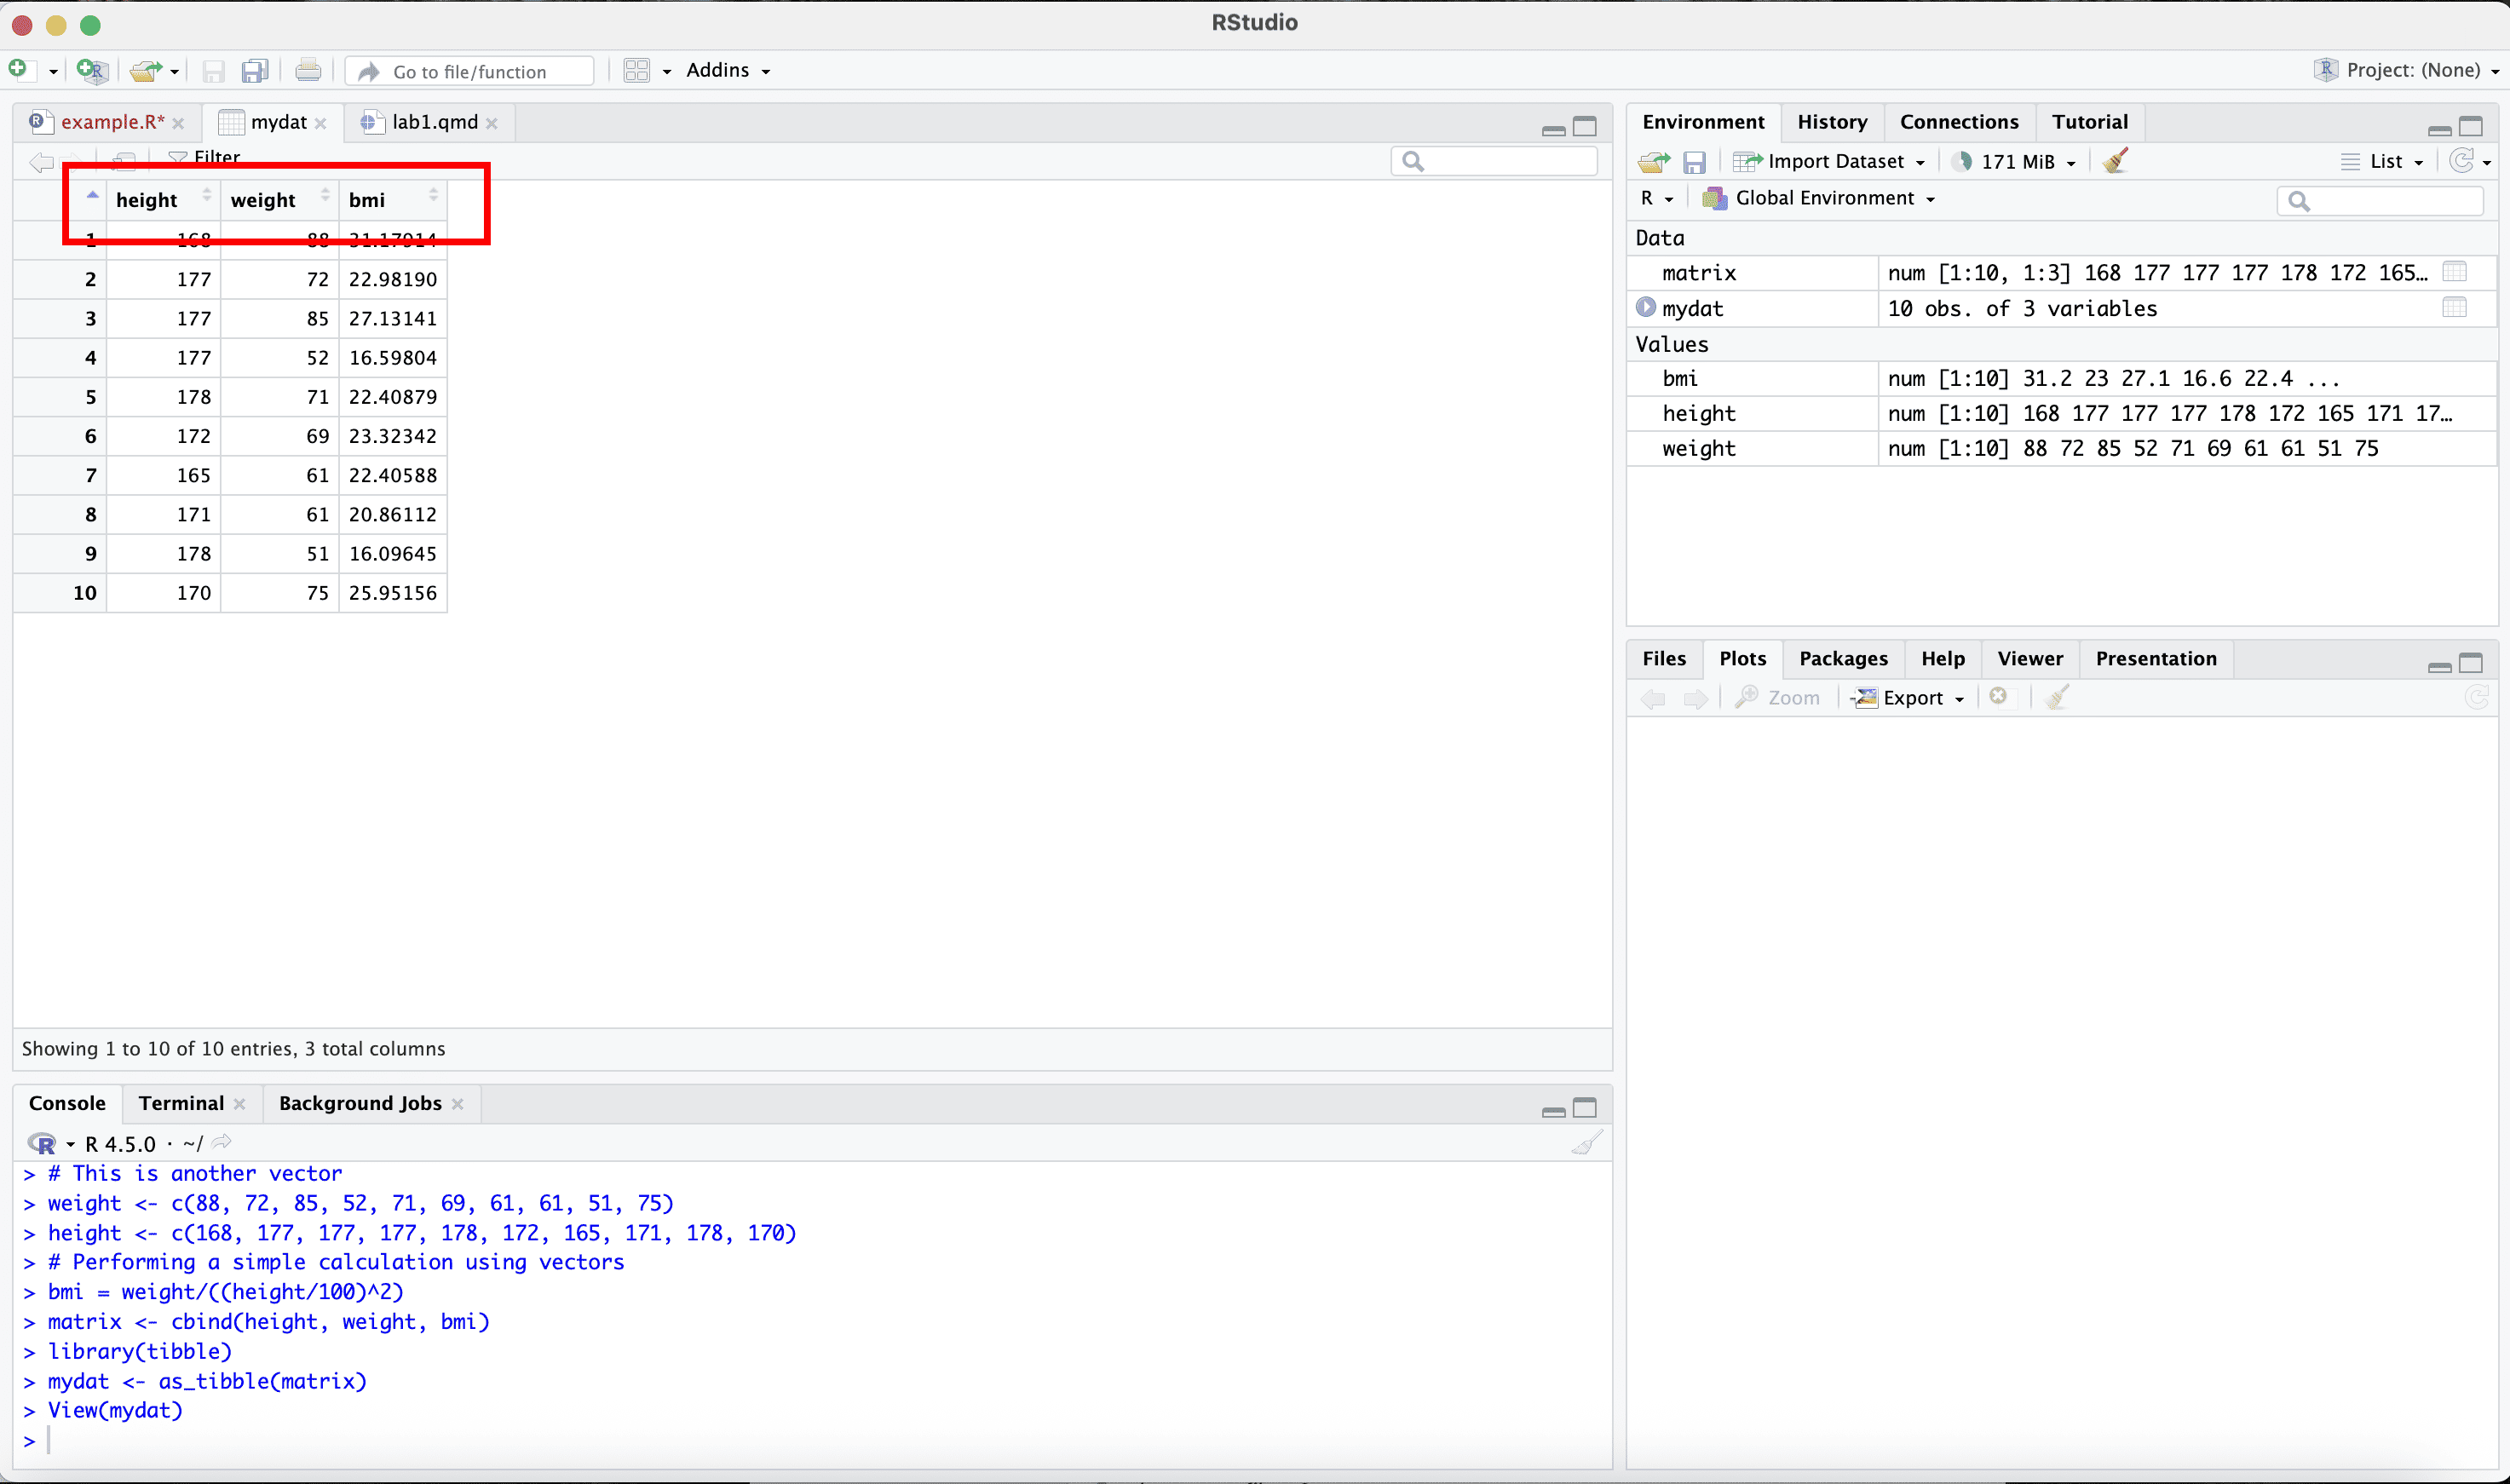Screen dimensions: 2510x1484
Task: Click the Print document icon
Action: [308, 71]
